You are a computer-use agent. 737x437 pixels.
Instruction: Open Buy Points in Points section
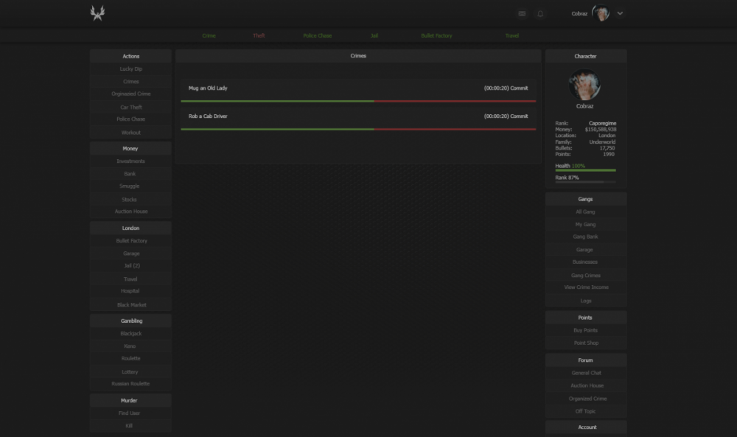point(585,331)
